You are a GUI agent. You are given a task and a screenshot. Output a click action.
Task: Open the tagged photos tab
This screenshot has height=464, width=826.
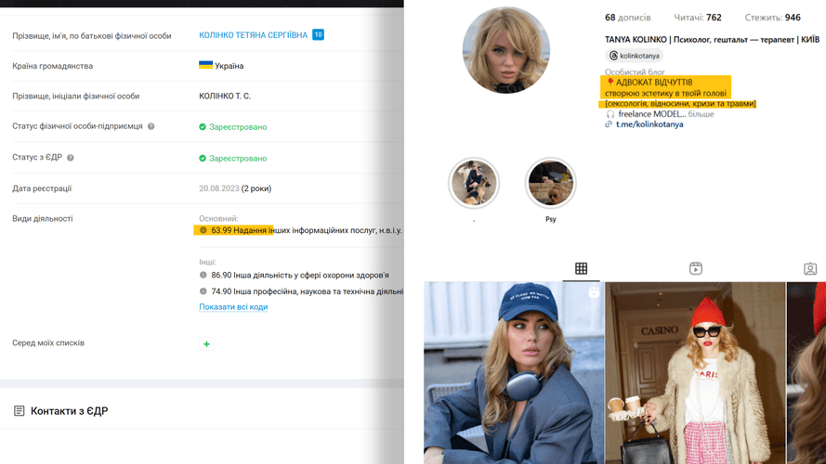(x=809, y=269)
